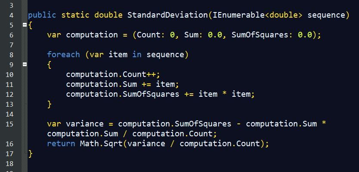Click the closing brace on line 13
Image resolution: width=359 pixels, height=172 pixels.
(x=50, y=104)
